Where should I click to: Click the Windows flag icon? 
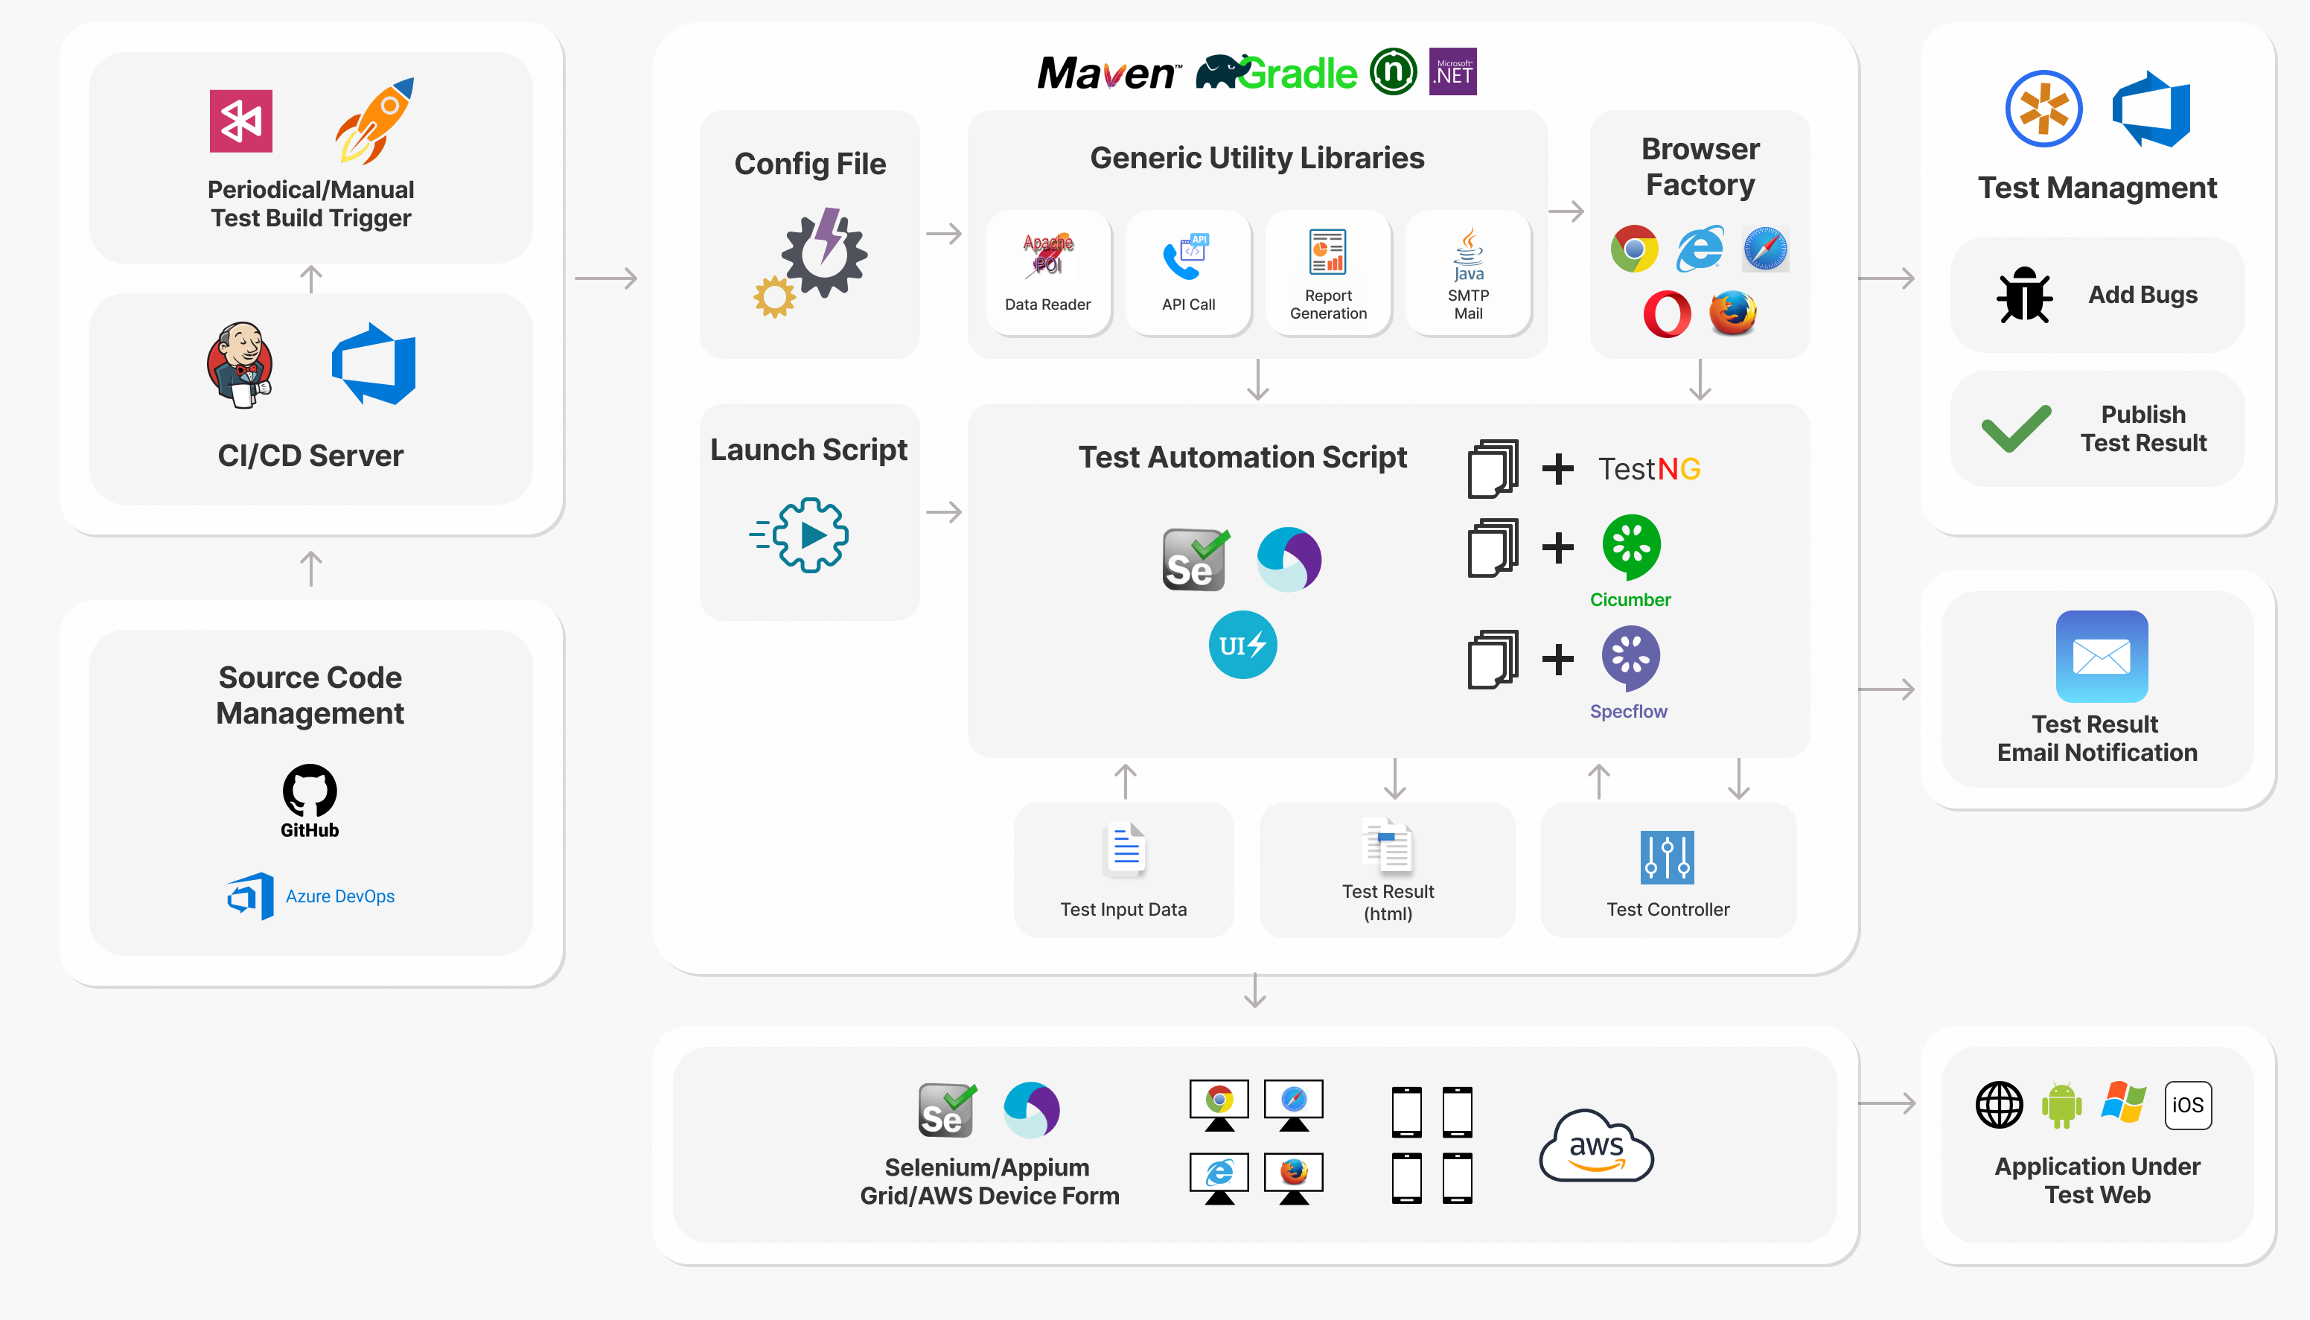2124,1103
